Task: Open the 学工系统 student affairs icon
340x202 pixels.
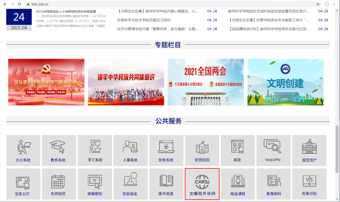Action: click(95, 150)
